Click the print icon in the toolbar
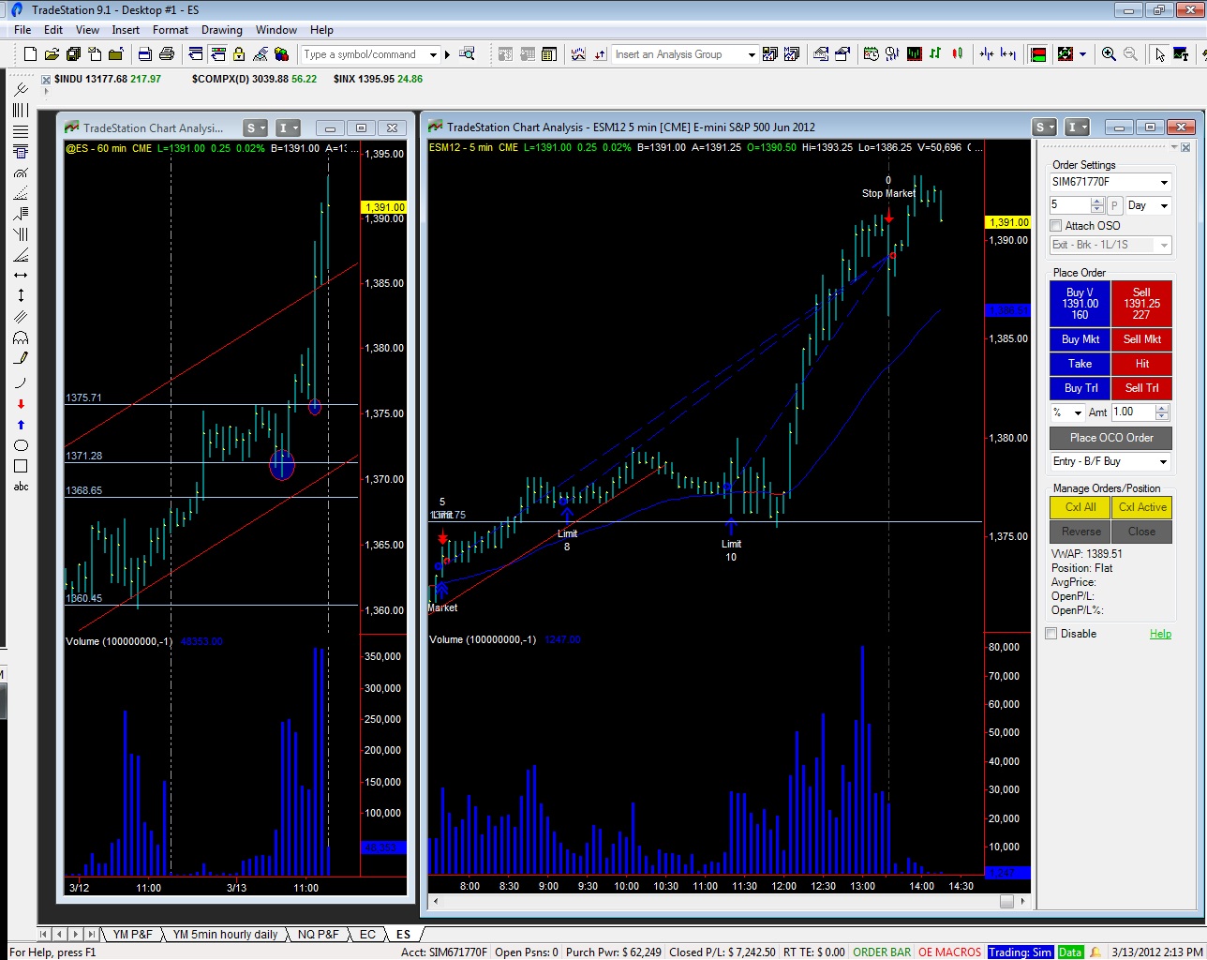Screen dimensions: 1207x960 (167, 54)
